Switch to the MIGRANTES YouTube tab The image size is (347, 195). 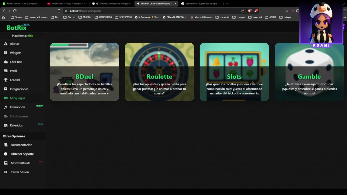click(67, 4)
